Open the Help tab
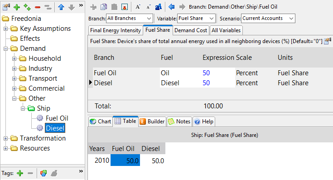The height and width of the screenshot is (180, 333). (x=204, y=122)
